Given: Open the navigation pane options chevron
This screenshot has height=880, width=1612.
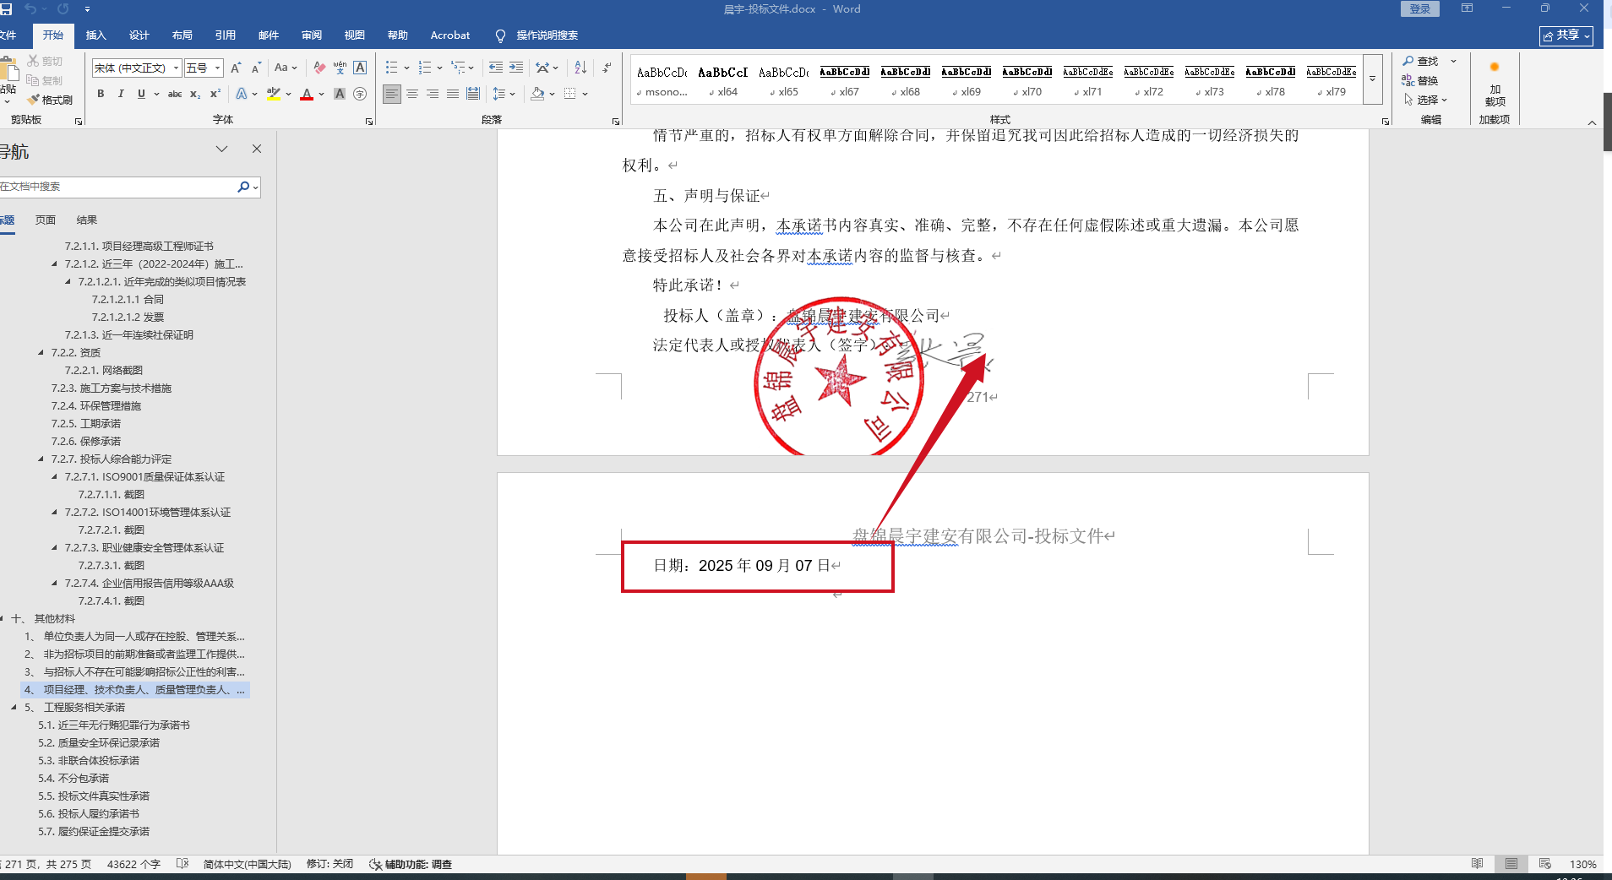Looking at the screenshot, I should tap(222, 149).
